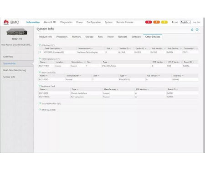Click the Log Out link
Screen dimensions: 205x170
(x=196, y=22)
